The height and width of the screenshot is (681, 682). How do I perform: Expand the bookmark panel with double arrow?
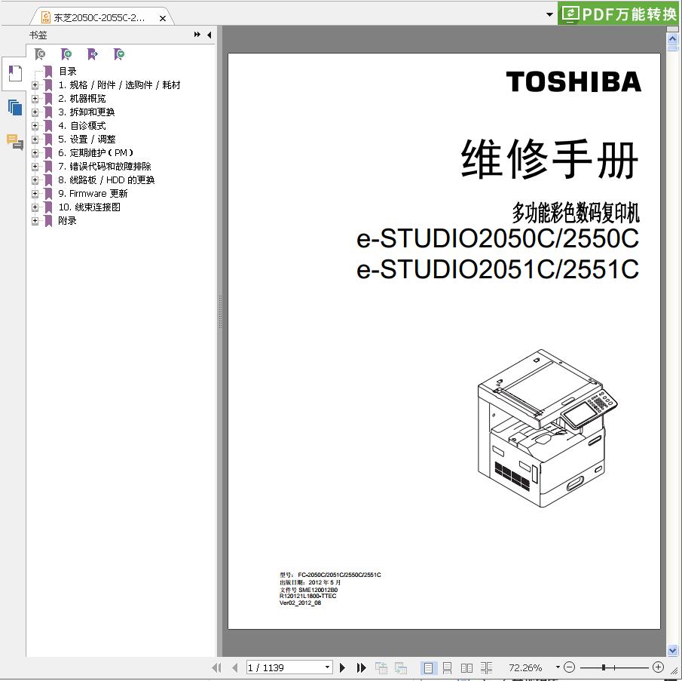(x=197, y=35)
